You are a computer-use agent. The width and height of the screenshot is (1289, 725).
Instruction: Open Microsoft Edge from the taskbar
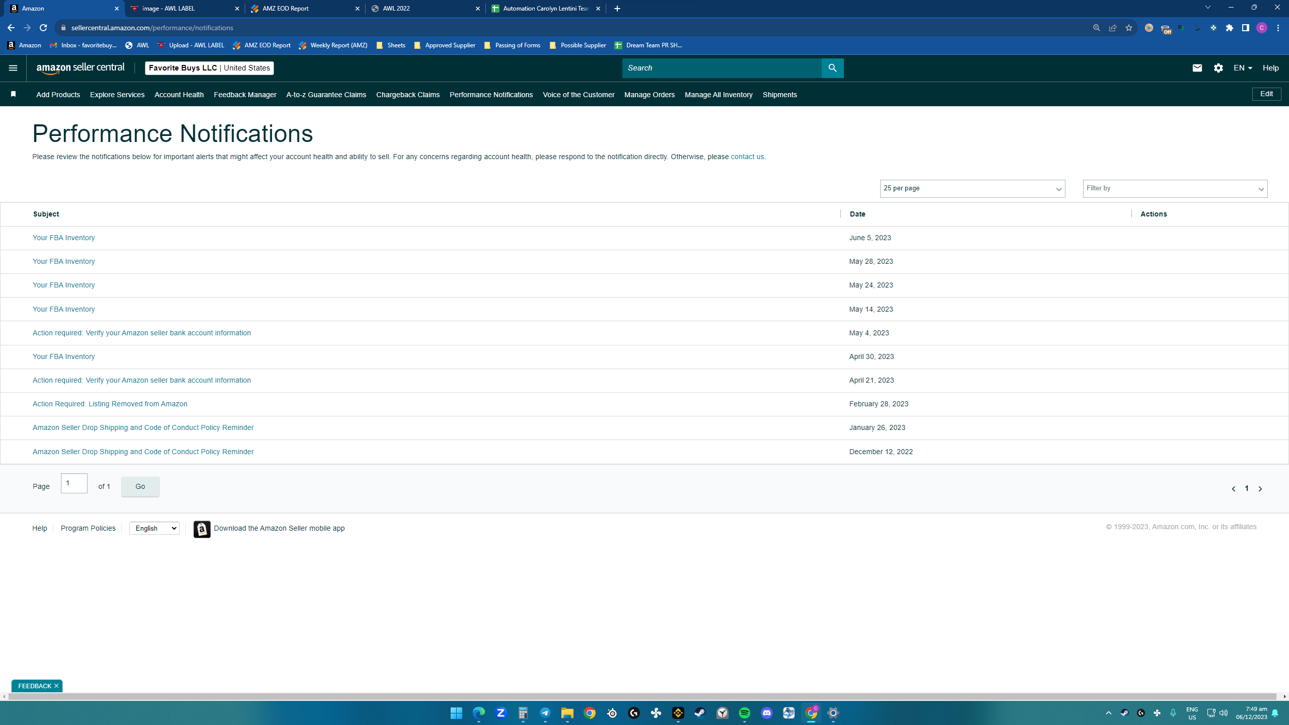pyautogui.click(x=478, y=713)
